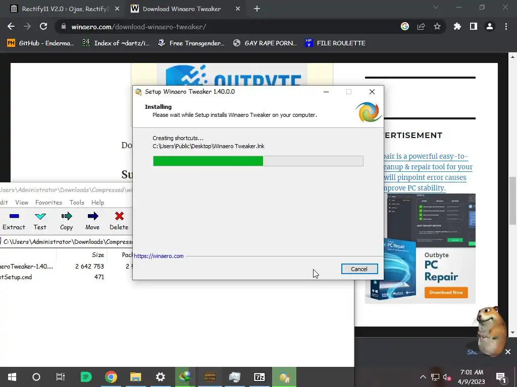Open File Explorer on the taskbar

click(135, 377)
